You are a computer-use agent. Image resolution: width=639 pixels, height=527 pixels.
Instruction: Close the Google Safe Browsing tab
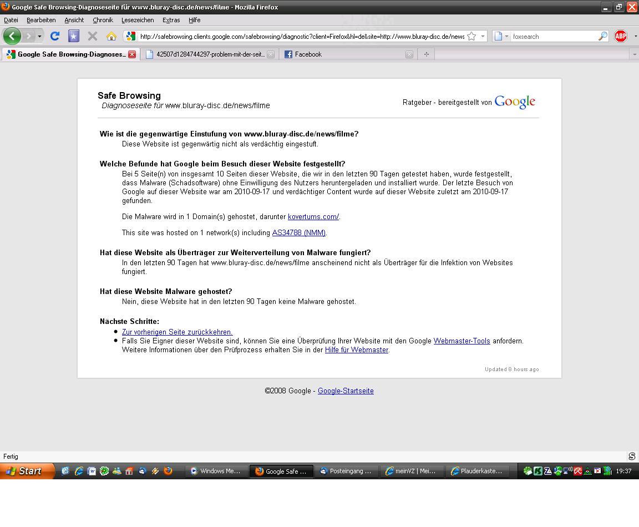(131, 54)
